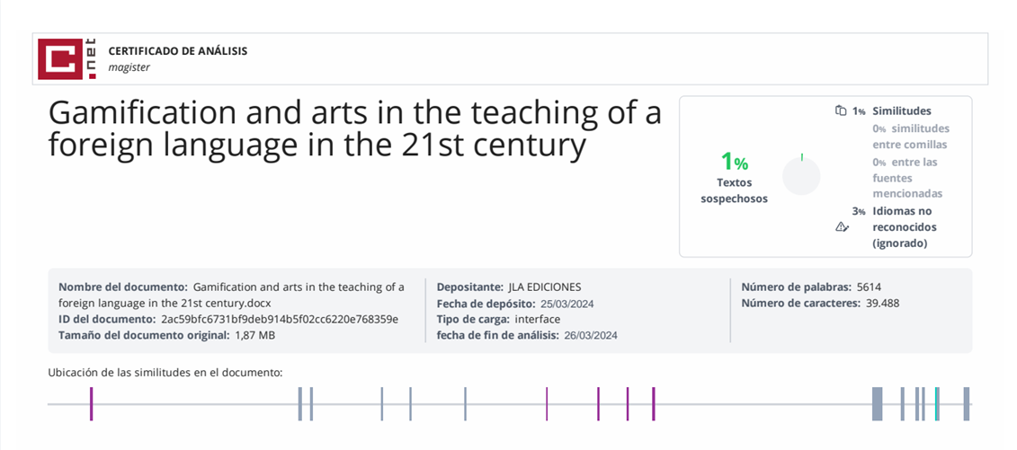Click the 'entre las fuentes mencionadas' entry
This screenshot has height=450, width=1017.
point(907,178)
